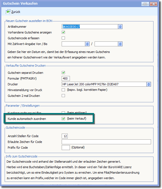The width and height of the screenshot is (162, 189).
Task: Click the Zurück back arrow icon
Action: pos(8,12)
